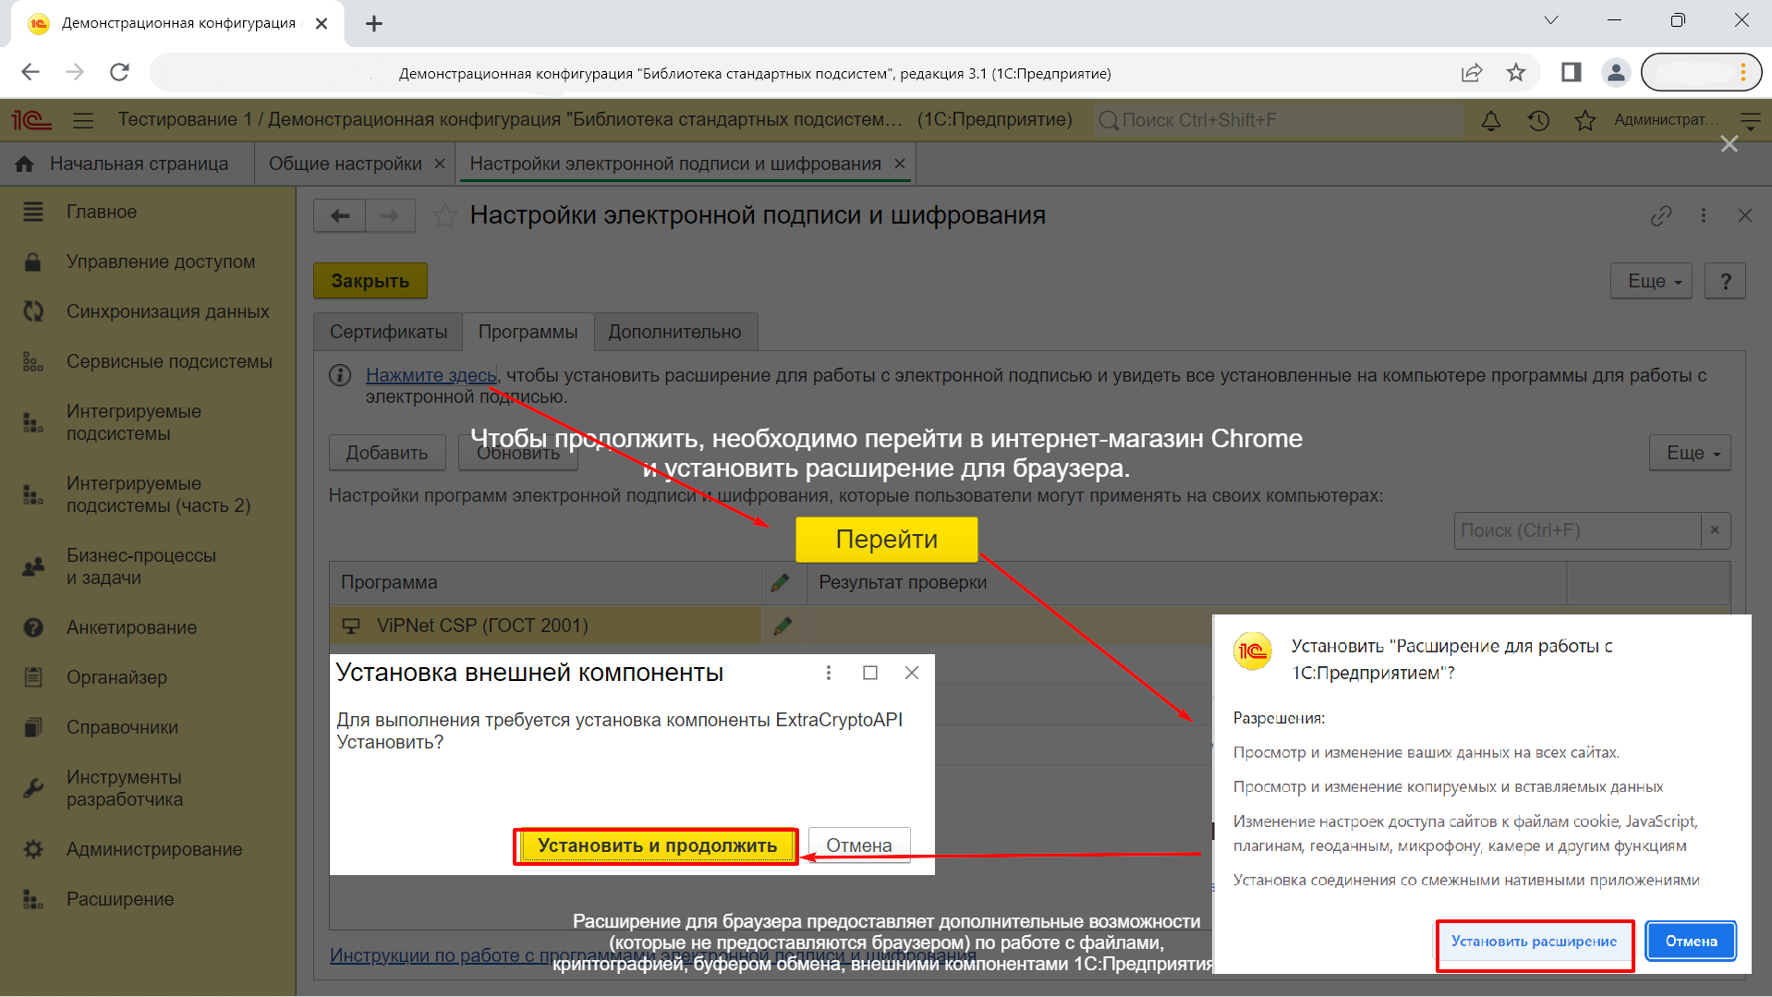Image resolution: width=1772 pixels, height=997 pixels.
Task: Click the home icon of Начальная страница
Action: 24,164
